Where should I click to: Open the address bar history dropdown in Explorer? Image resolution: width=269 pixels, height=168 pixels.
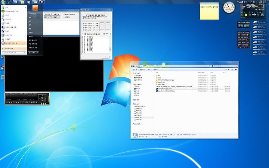208,66
